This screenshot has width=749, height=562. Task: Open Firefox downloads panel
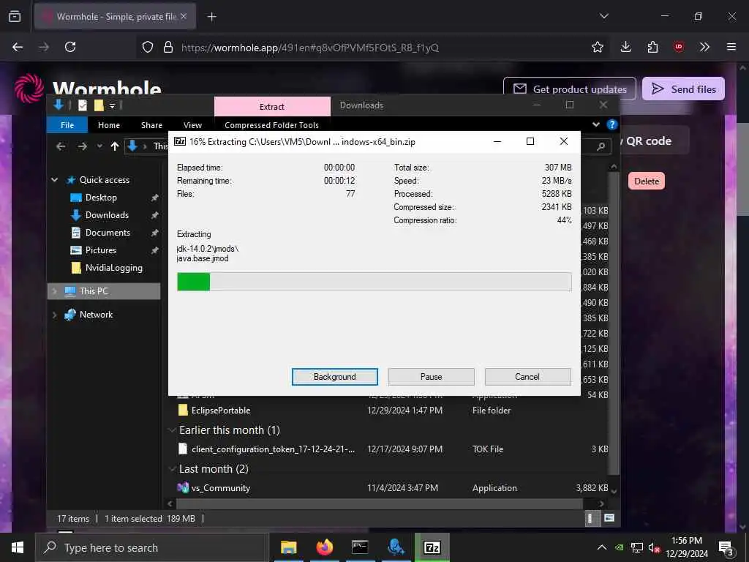tap(626, 47)
